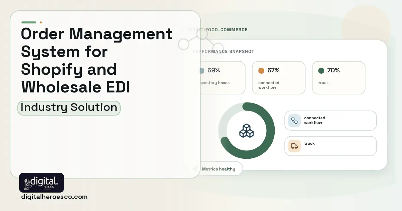
Task: Click the gray-blue dot next to 69%
Action: coord(201,71)
